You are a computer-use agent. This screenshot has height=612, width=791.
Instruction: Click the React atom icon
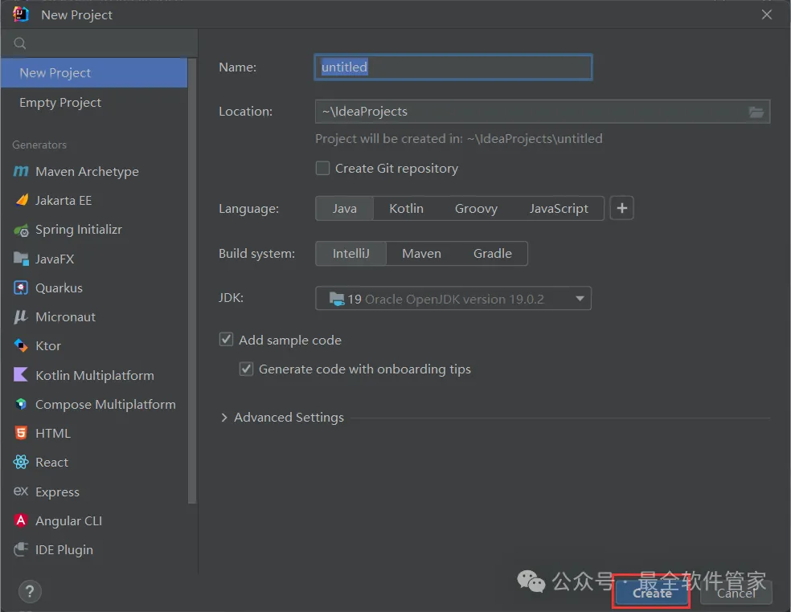click(x=21, y=462)
